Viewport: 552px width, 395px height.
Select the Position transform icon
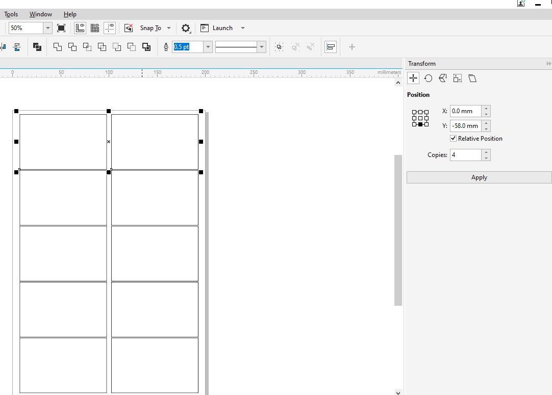tap(413, 78)
